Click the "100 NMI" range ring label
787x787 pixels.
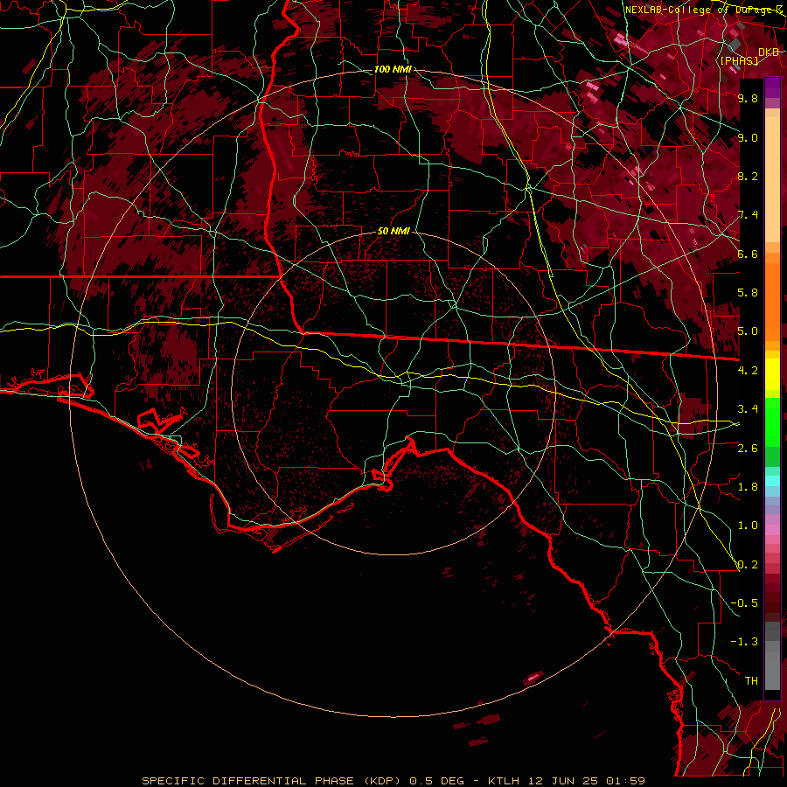(393, 69)
